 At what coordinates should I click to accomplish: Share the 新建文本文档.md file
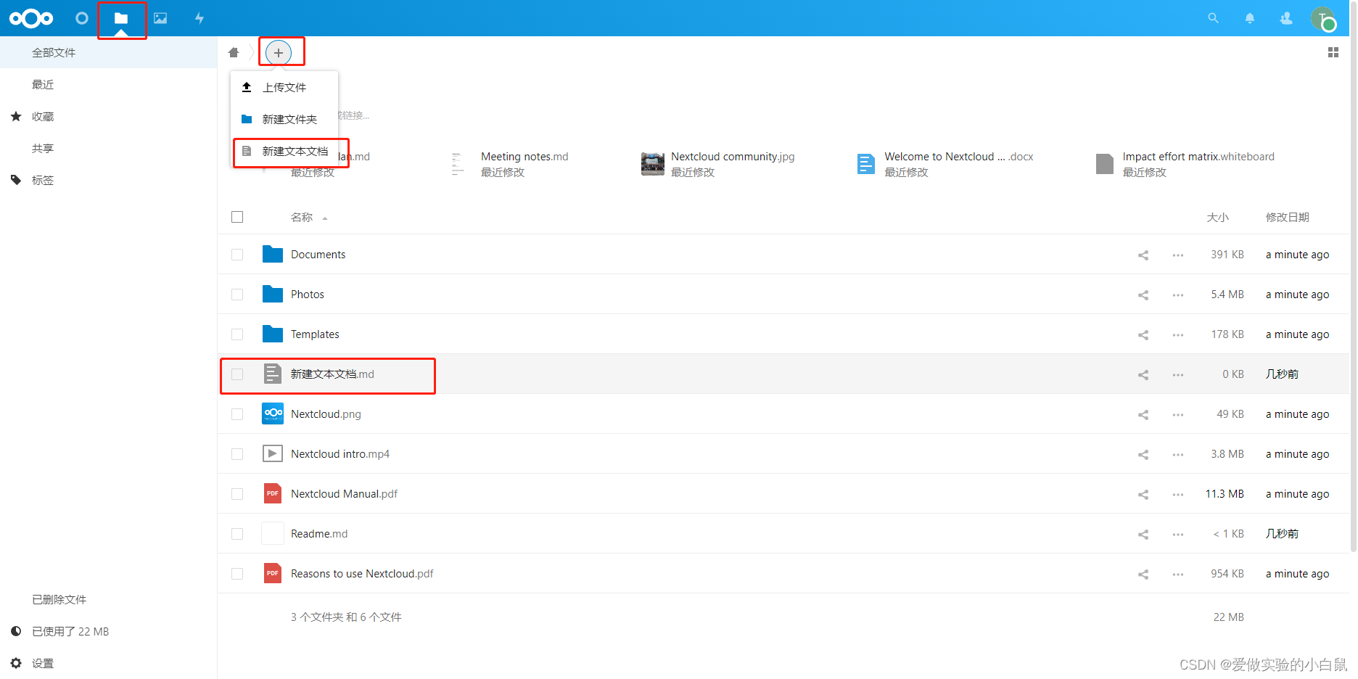click(1143, 374)
